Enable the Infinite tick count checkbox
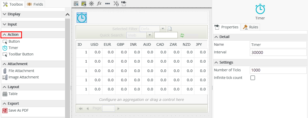 click(253, 78)
